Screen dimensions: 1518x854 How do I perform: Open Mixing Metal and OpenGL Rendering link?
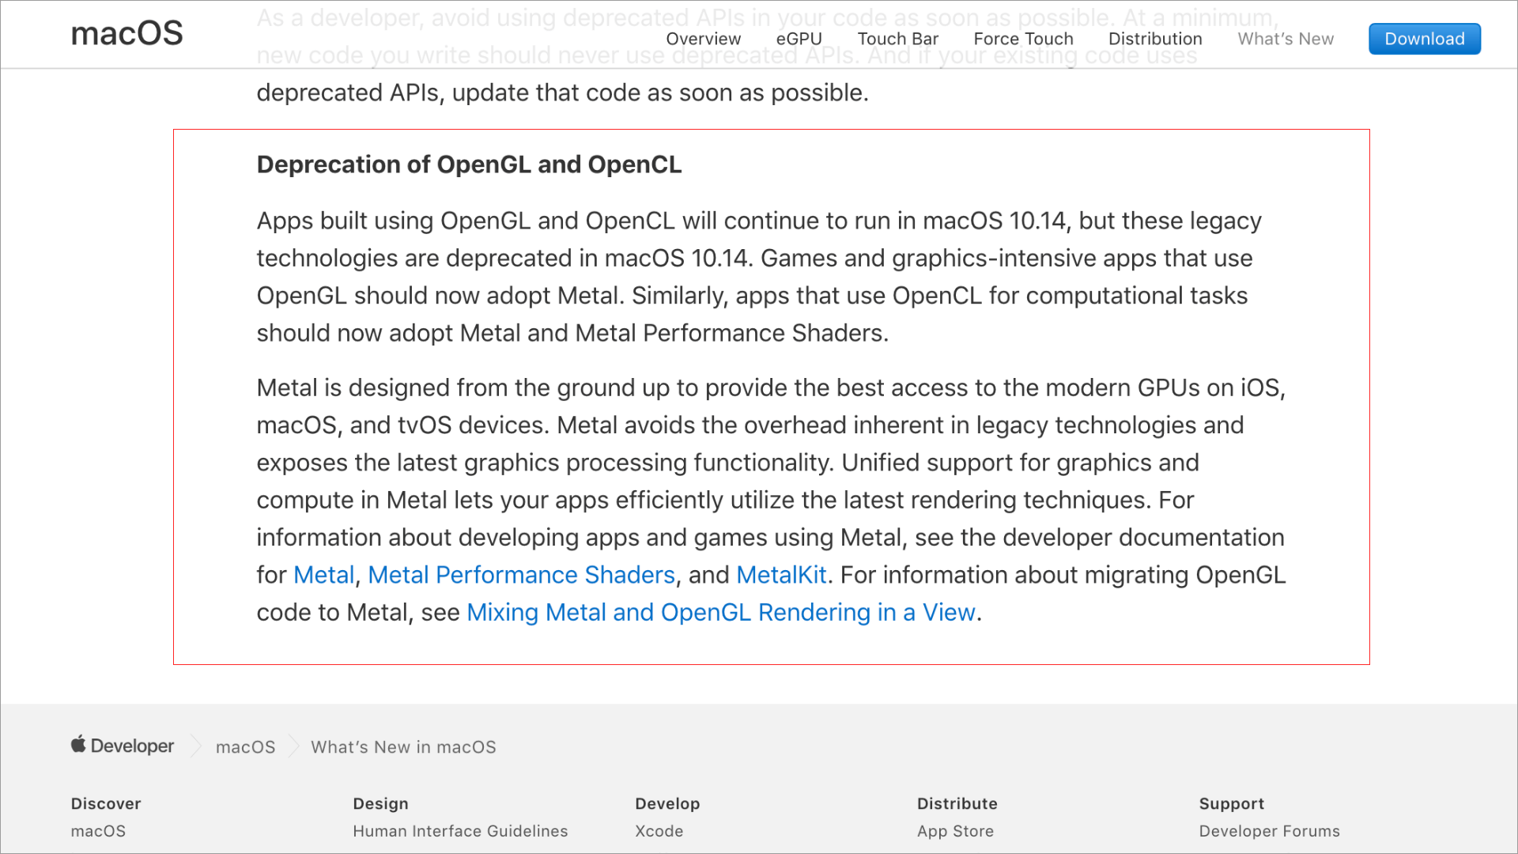point(720,612)
